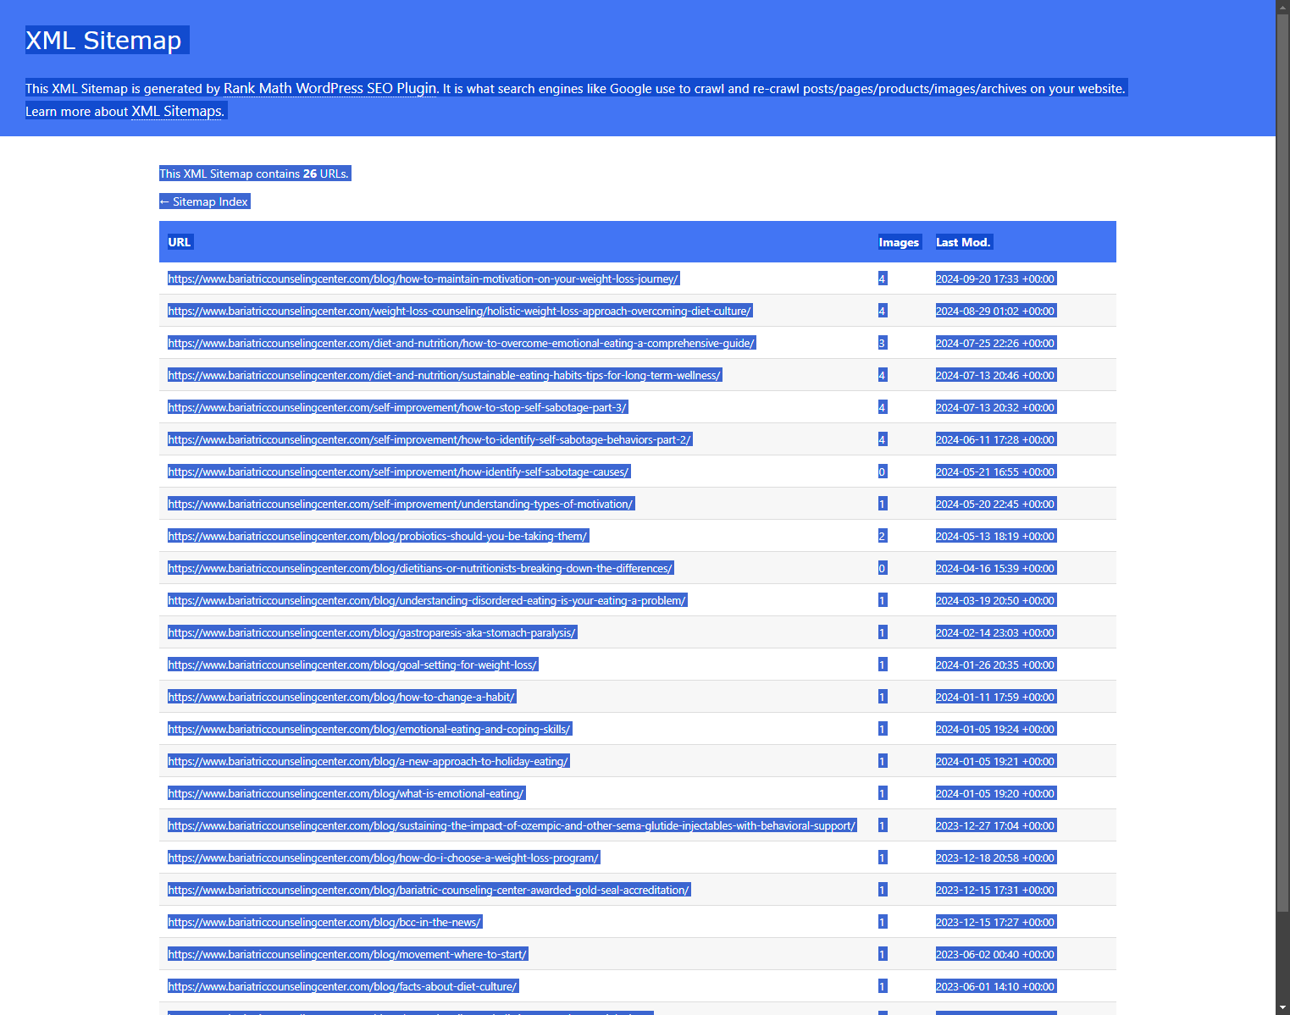Image resolution: width=1290 pixels, height=1015 pixels.
Task: Click the scrollbar up arrow
Action: 1282,7
